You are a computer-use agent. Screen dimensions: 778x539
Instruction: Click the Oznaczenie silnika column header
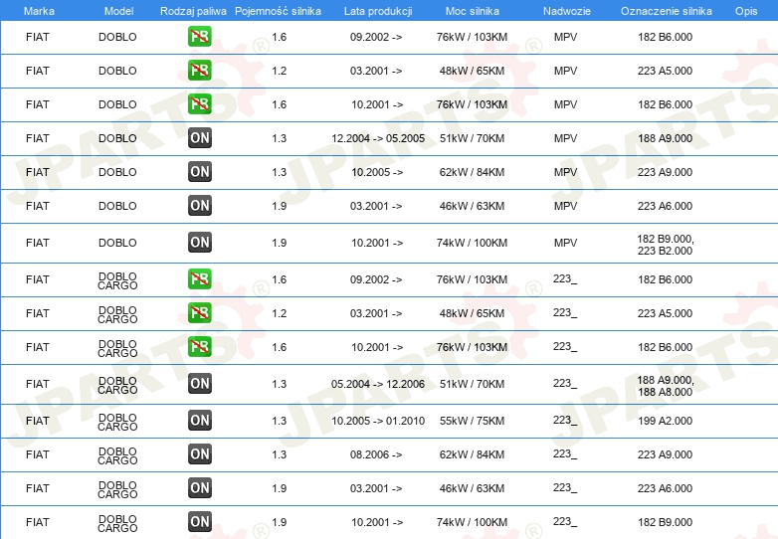(x=667, y=11)
